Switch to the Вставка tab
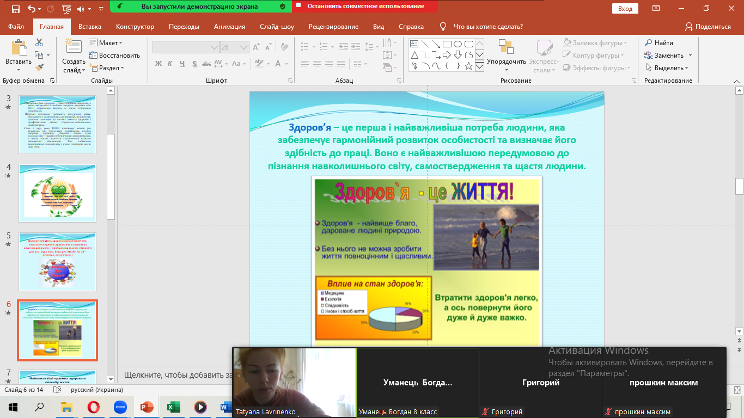The width and height of the screenshot is (744, 418). pyautogui.click(x=90, y=27)
